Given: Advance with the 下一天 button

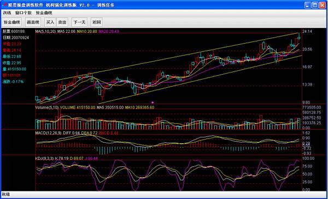Looking at the screenshot, I should click(x=79, y=22).
